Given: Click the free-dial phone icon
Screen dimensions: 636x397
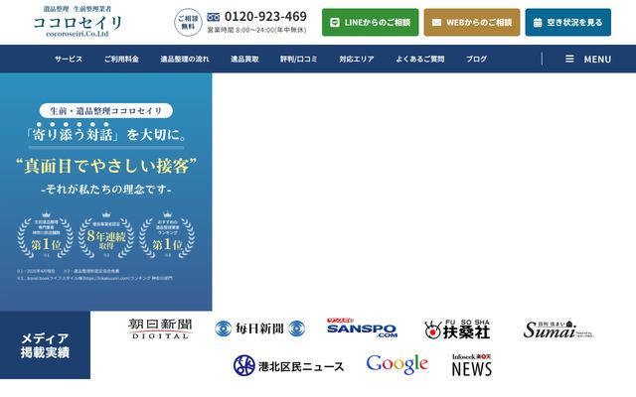Looking at the screenshot, I should pyautogui.click(x=214, y=17).
